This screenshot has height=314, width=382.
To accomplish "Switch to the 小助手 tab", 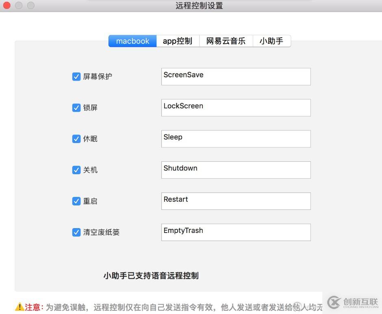I will 271,41.
